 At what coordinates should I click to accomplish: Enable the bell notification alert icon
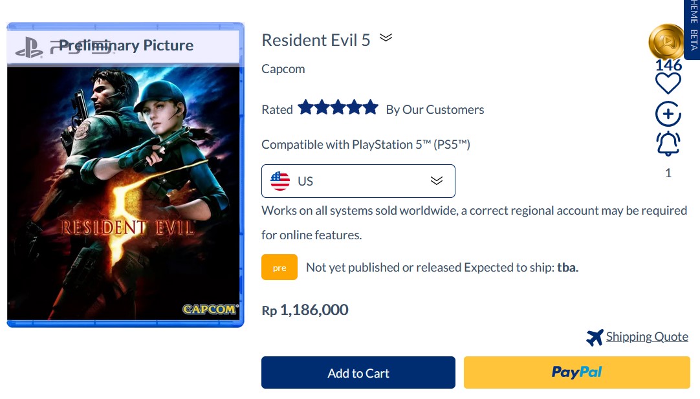668,144
